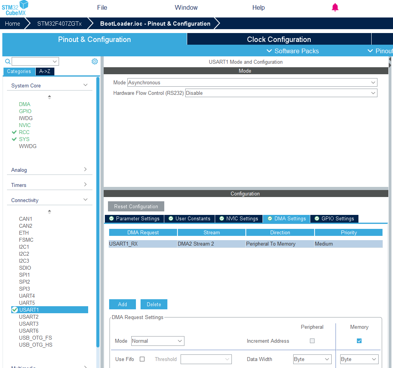Select the Pinout & Configuration tab
This screenshot has width=393, height=368.
pos(94,39)
